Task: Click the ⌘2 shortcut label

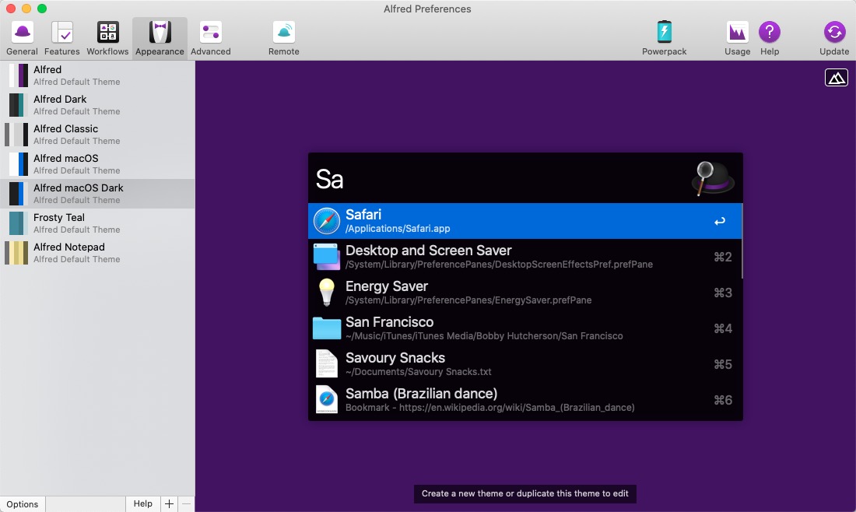Action: click(x=723, y=257)
